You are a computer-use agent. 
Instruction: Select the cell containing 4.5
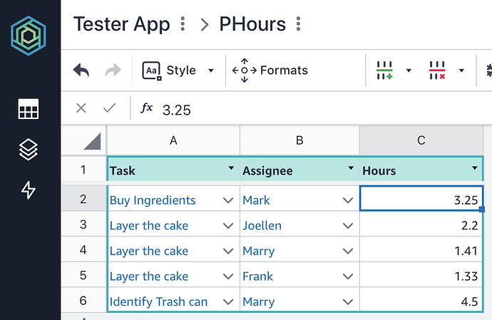tap(421, 301)
